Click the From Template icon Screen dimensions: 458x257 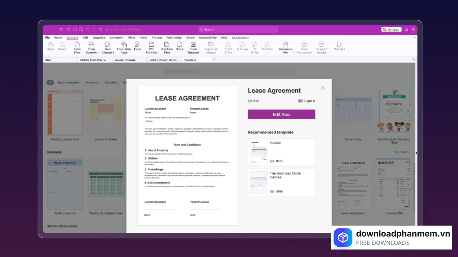click(193, 45)
